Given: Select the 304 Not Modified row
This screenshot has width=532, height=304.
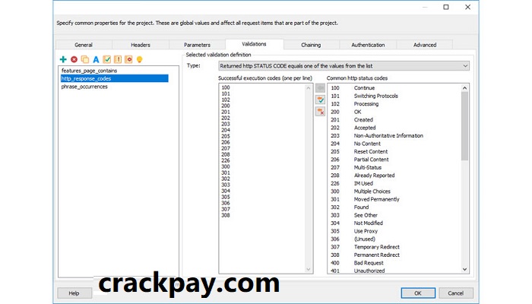Looking at the screenshot, I should [x=394, y=223].
